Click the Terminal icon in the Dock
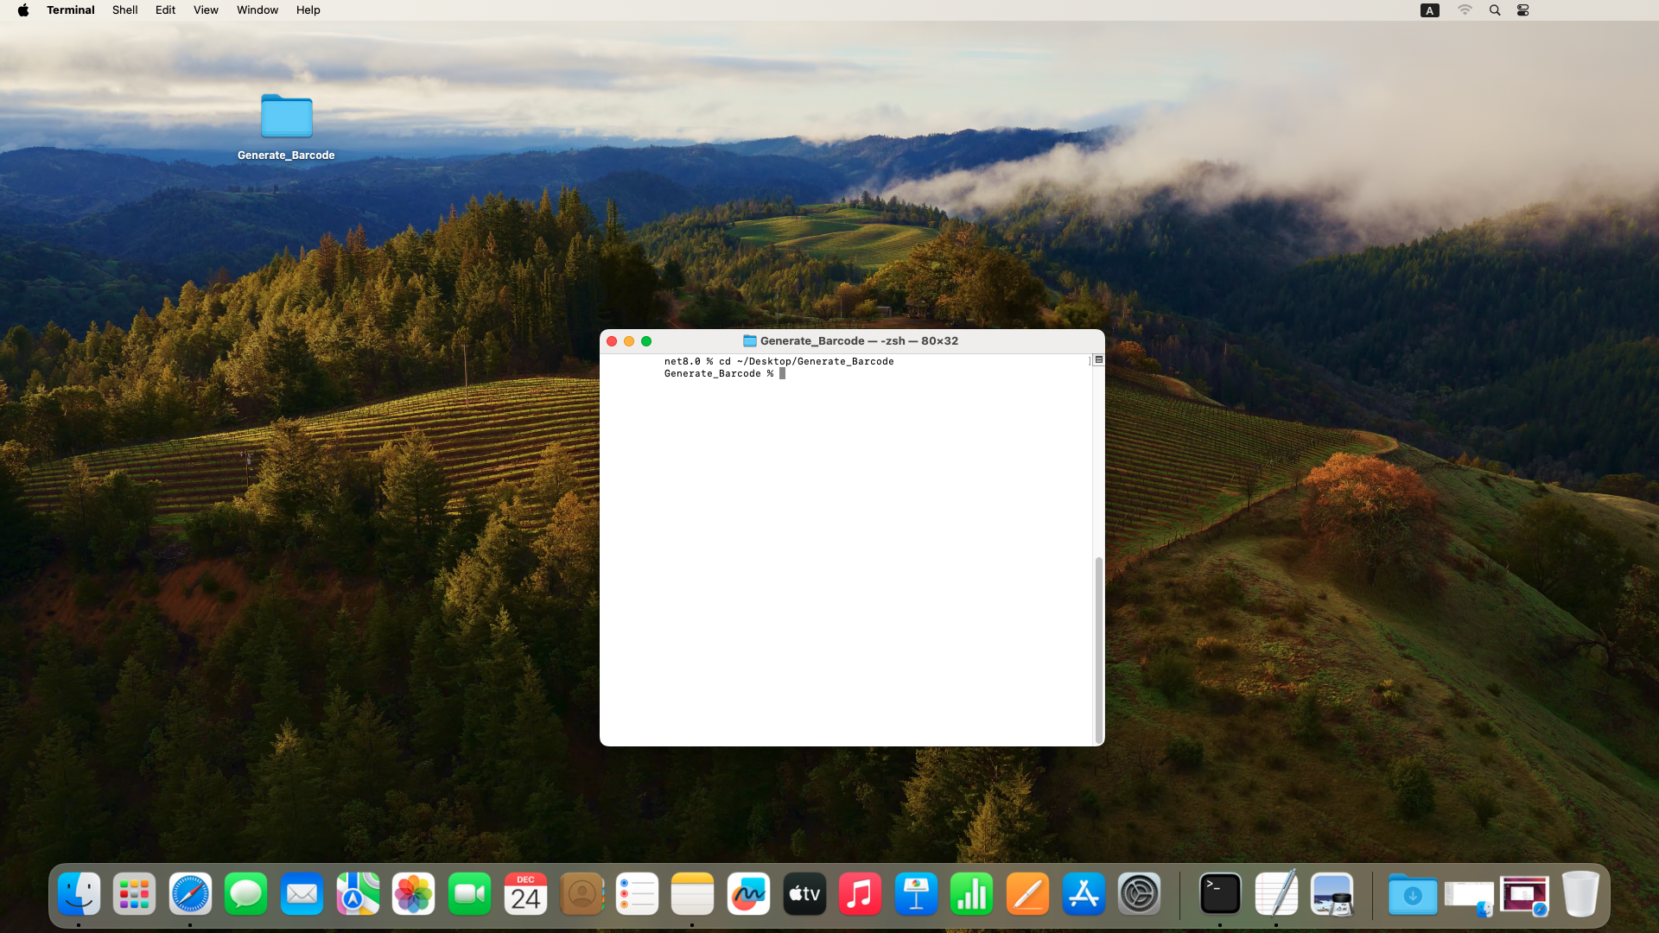 pyautogui.click(x=1220, y=894)
